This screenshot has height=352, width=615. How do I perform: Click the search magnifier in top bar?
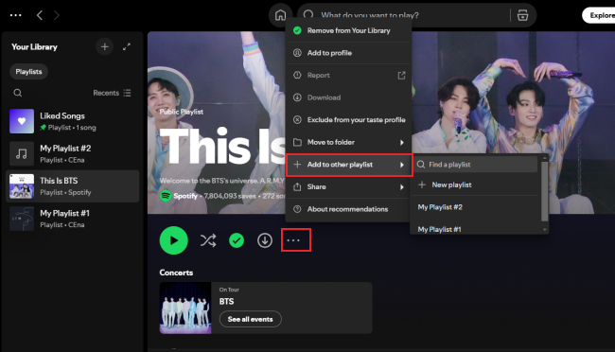pyautogui.click(x=308, y=14)
